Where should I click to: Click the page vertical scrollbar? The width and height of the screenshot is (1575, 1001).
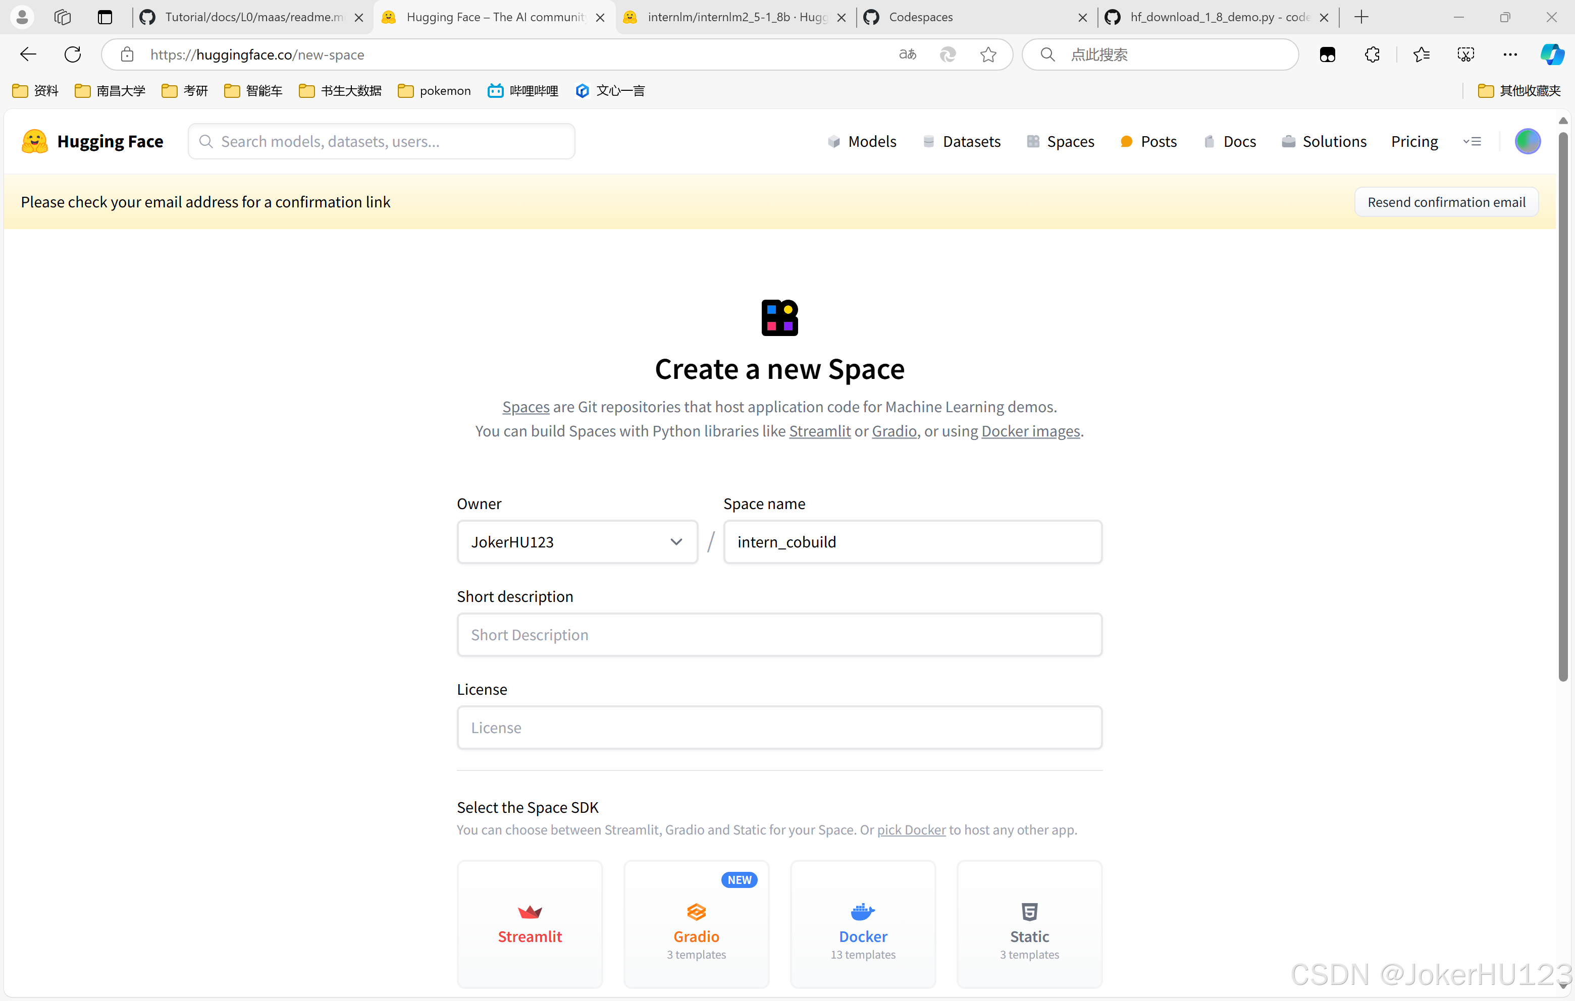[x=1562, y=405]
